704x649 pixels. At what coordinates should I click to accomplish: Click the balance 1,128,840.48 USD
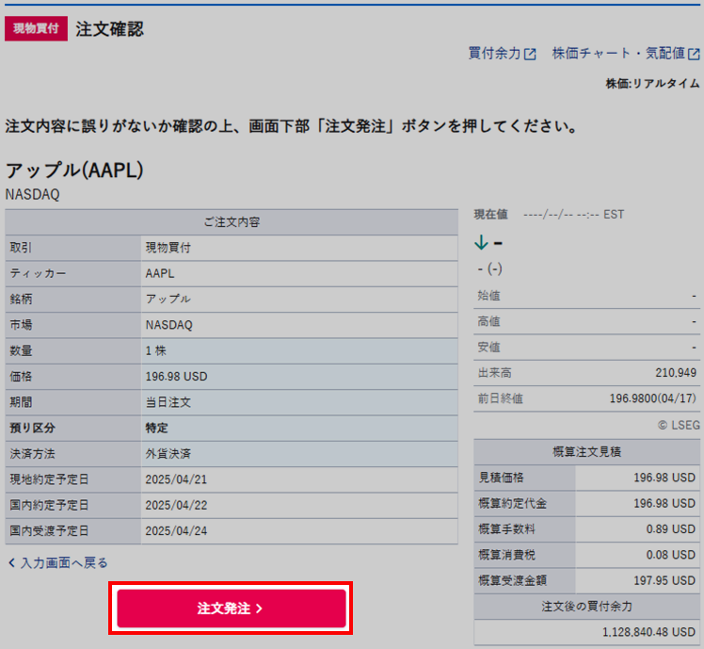point(648,632)
